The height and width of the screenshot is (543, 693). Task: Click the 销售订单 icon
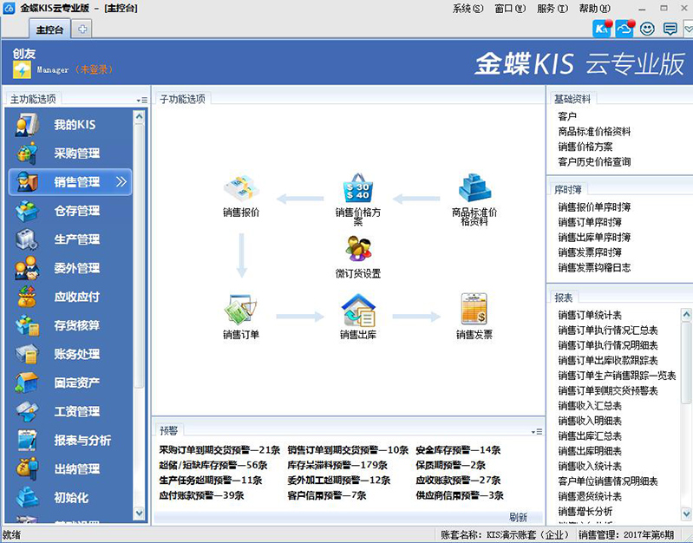coord(241,310)
